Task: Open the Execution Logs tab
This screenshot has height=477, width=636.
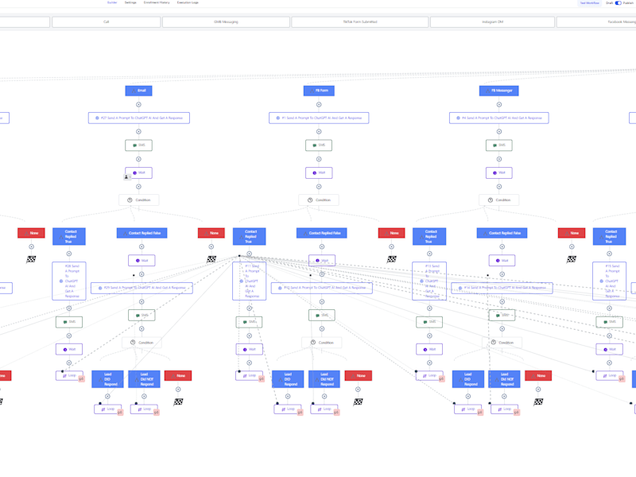Action: click(x=188, y=2)
